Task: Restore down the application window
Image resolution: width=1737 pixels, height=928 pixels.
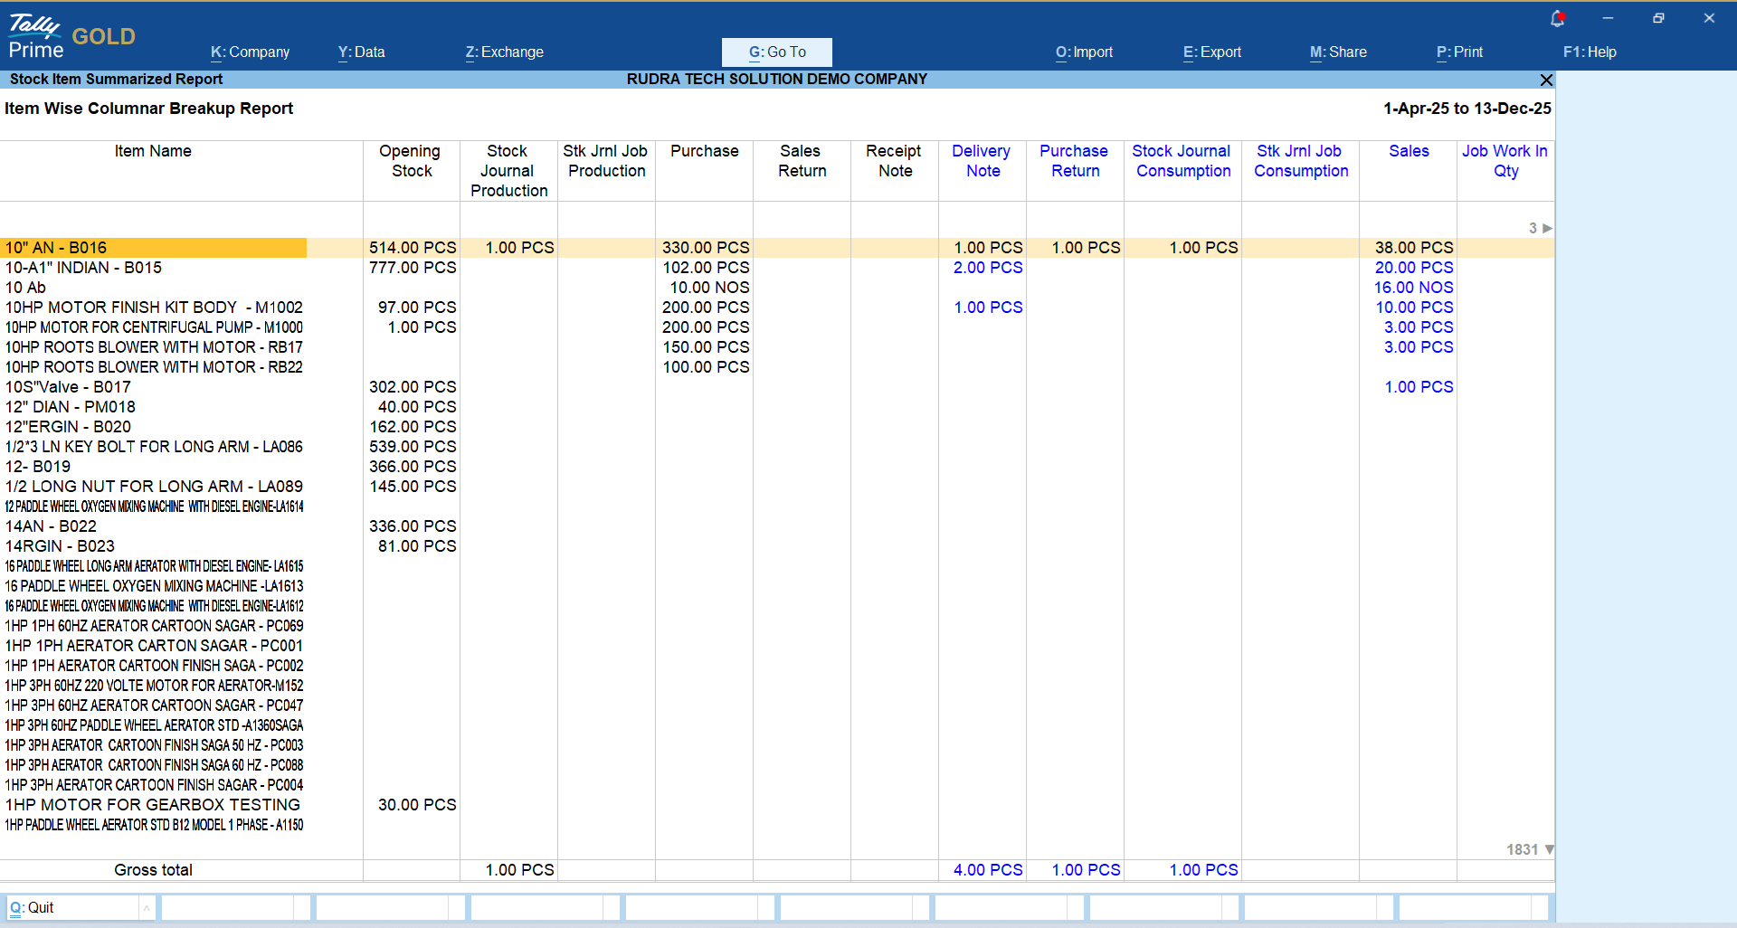Action: pyautogui.click(x=1657, y=18)
